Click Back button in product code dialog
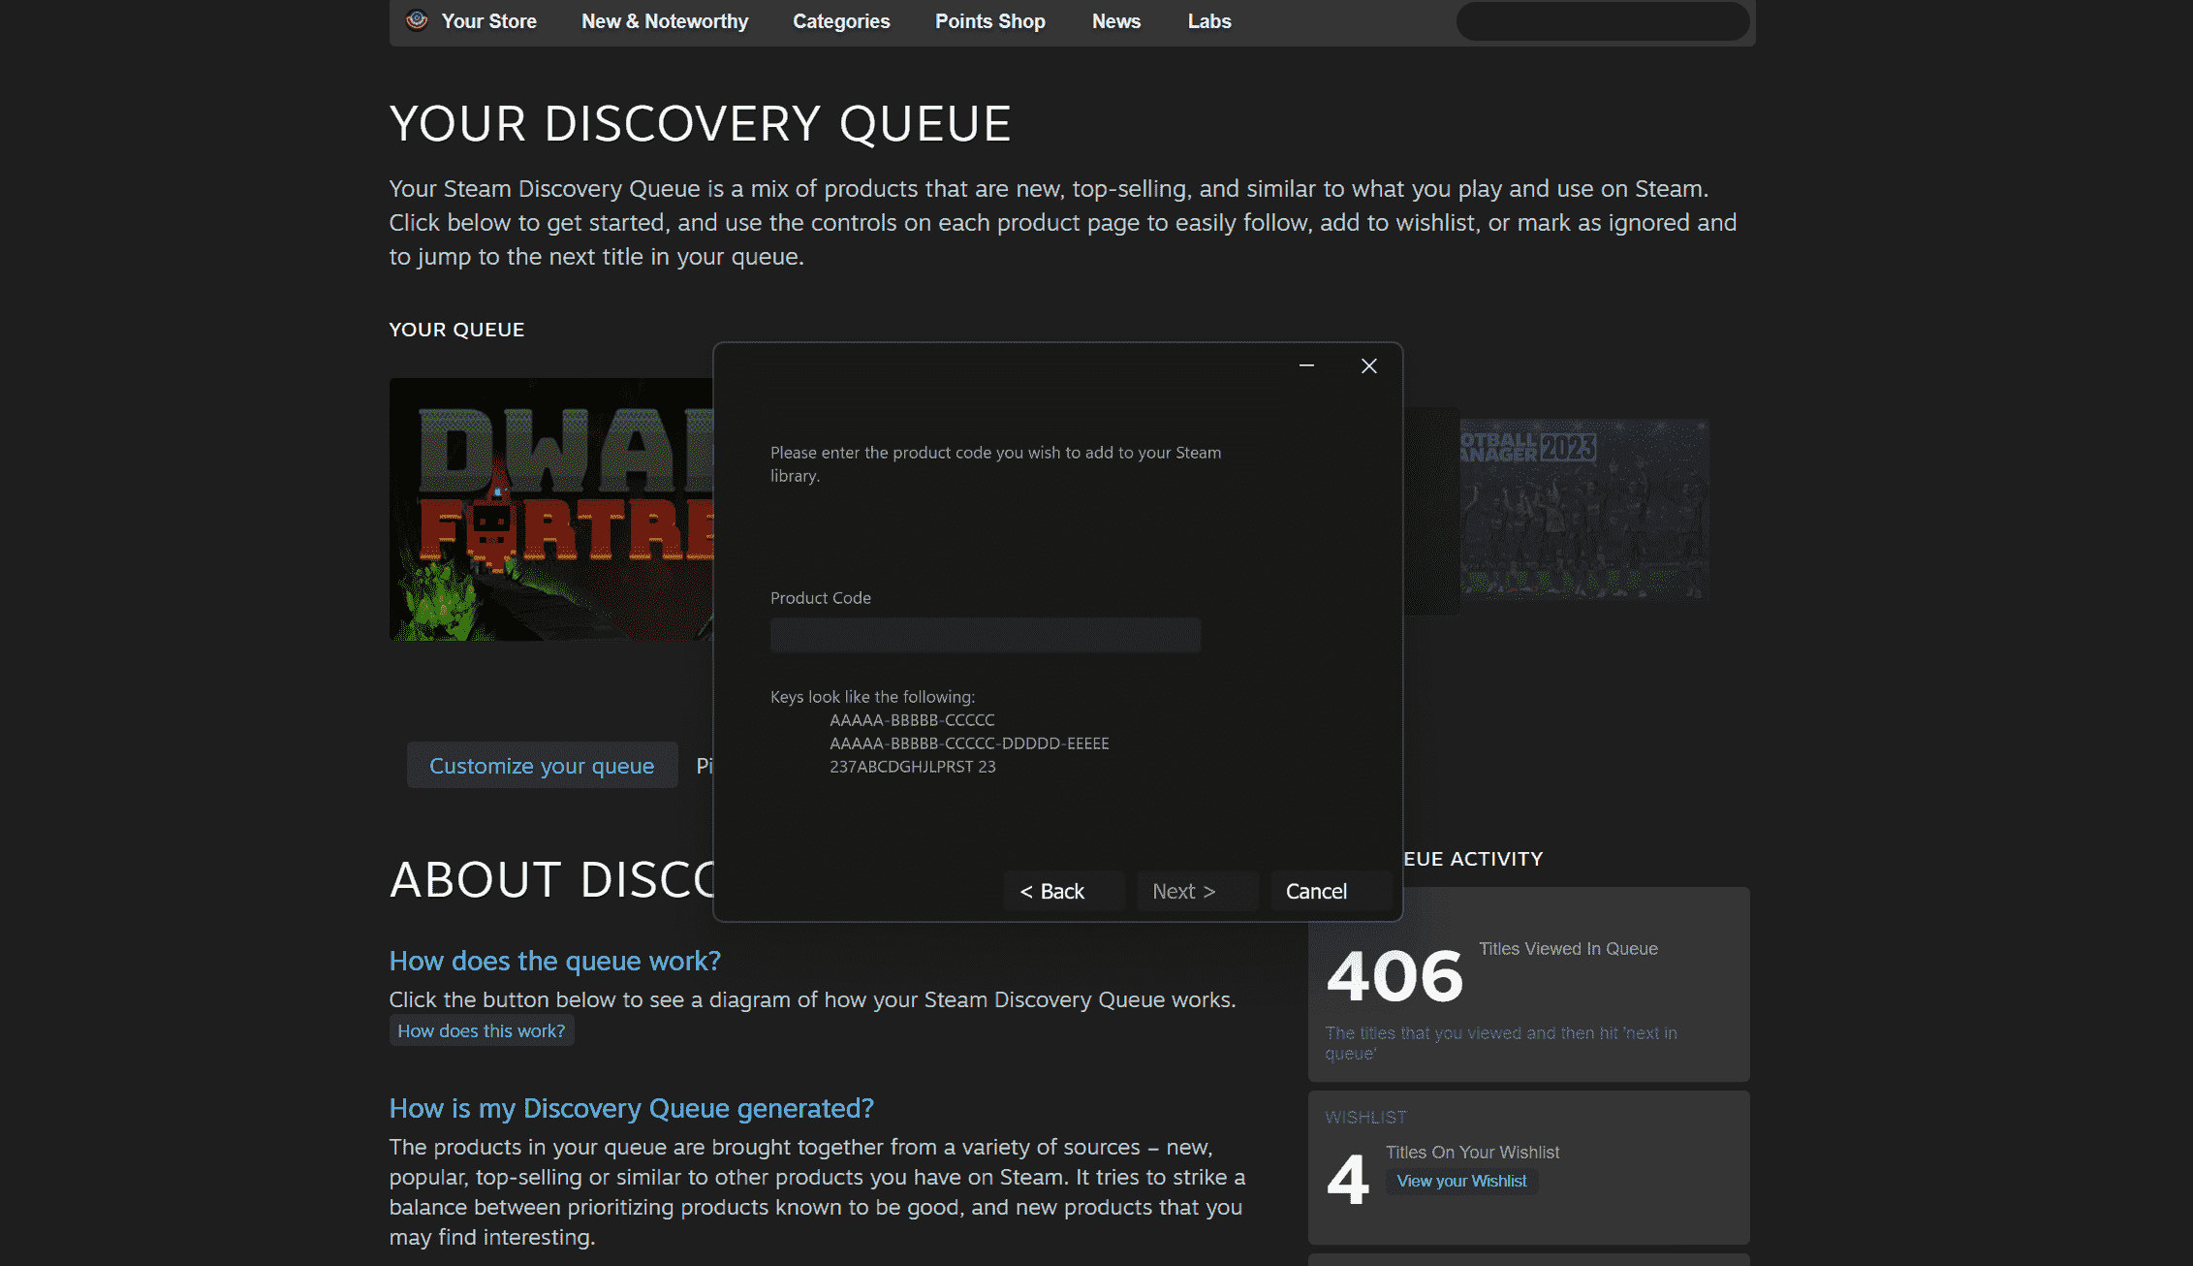The height and width of the screenshot is (1266, 2193). (1051, 891)
